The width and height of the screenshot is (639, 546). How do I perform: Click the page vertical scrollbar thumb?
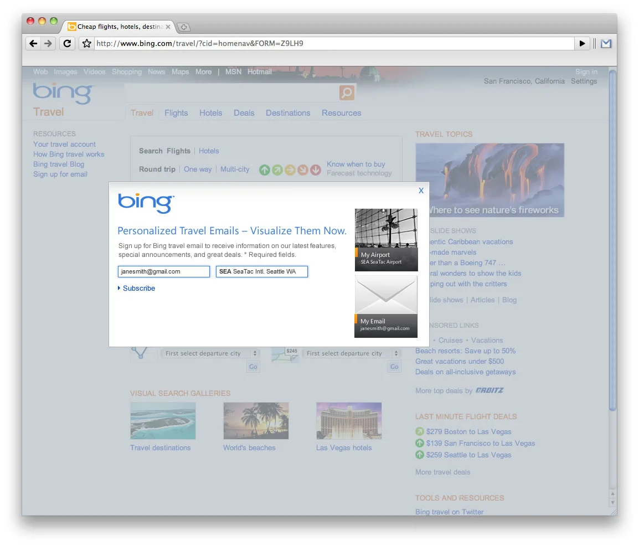click(612, 240)
